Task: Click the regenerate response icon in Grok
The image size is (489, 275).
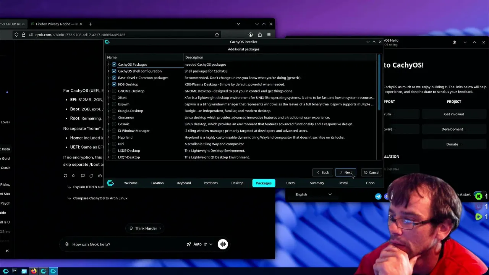Action: pyautogui.click(x=65, y=176)
